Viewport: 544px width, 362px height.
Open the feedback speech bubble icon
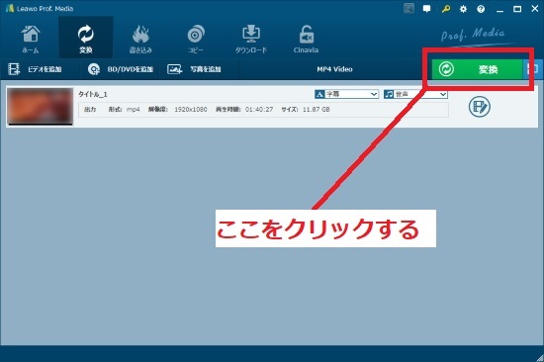427,9
